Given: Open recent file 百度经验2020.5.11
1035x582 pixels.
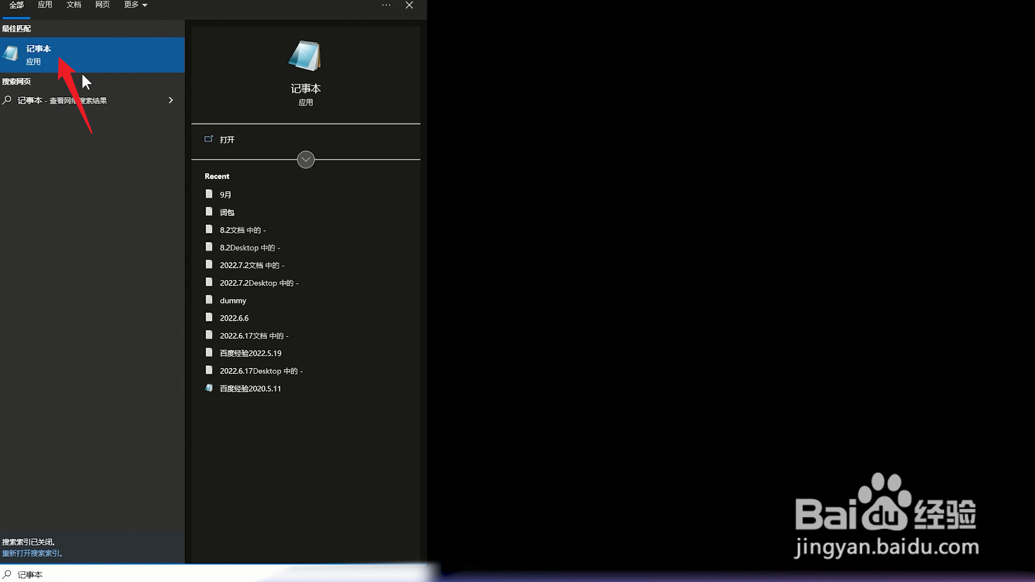Looking at the screenshot, I should [x=250, y=389].
